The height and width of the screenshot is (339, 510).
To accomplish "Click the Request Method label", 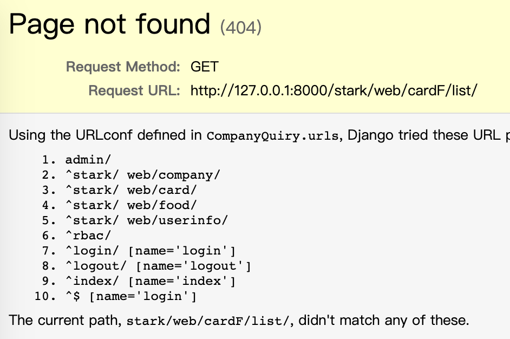I will pyautogui.click(x=123, y=67).
